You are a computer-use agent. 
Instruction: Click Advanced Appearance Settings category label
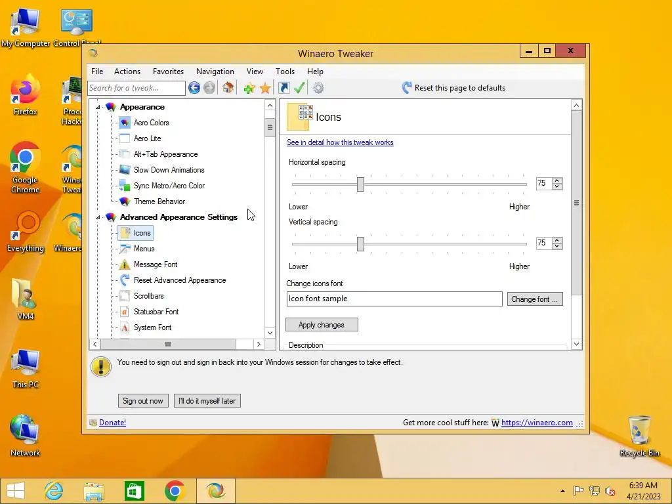178,217
